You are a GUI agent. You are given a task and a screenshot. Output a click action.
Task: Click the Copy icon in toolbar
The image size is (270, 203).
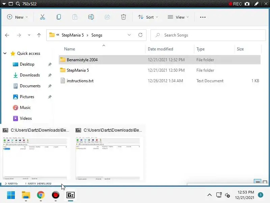pyautogui.click(x=58, y=17)
